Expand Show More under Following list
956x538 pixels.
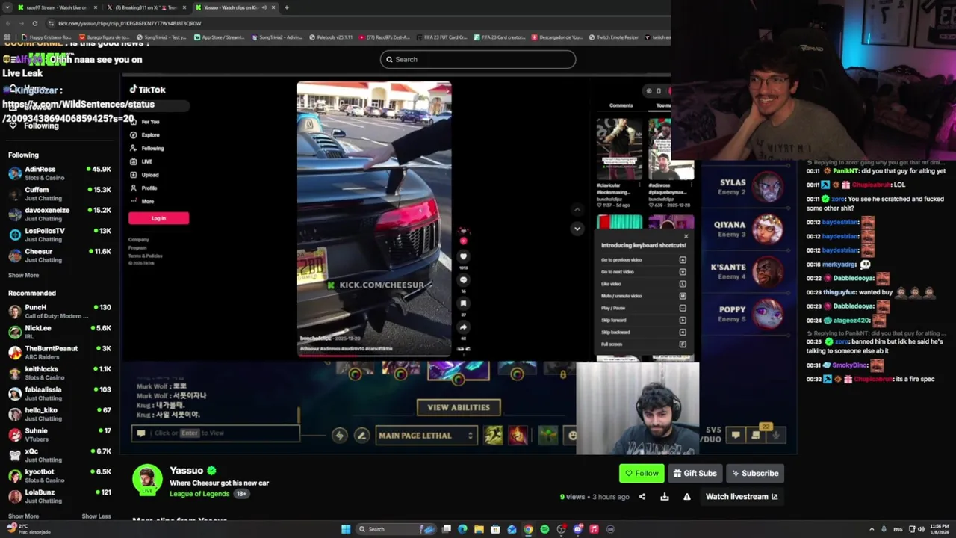pyautogui.click(x=23, y=275)
